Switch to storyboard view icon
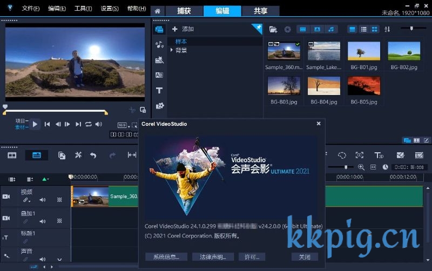 tap(12, 155)
